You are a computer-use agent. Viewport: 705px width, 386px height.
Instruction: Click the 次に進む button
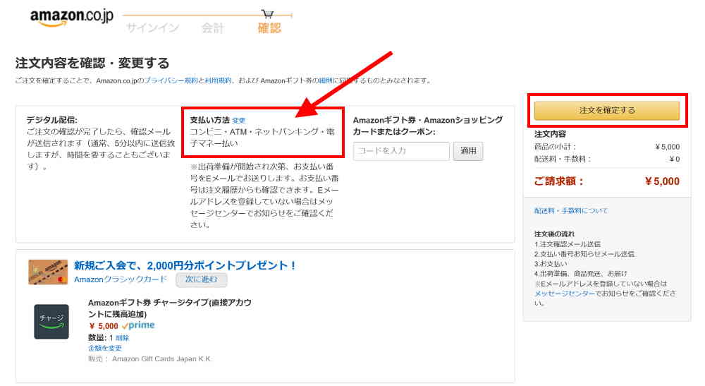201,279
